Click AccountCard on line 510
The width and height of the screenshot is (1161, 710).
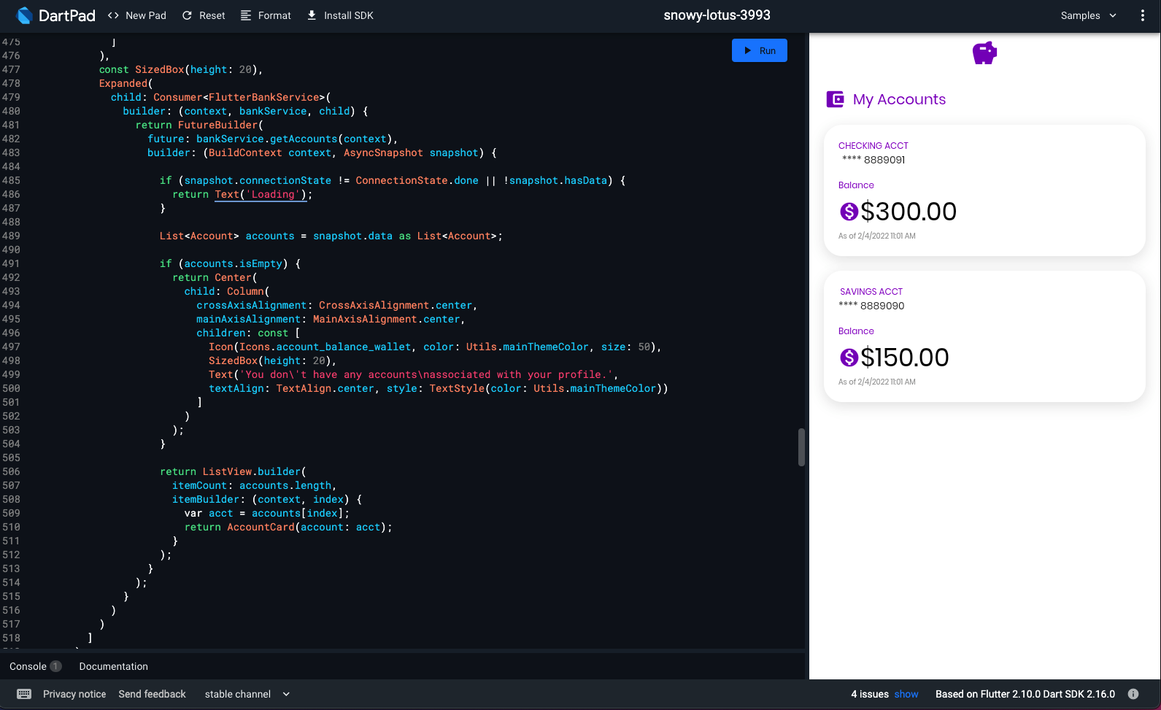tap(261, 527)
